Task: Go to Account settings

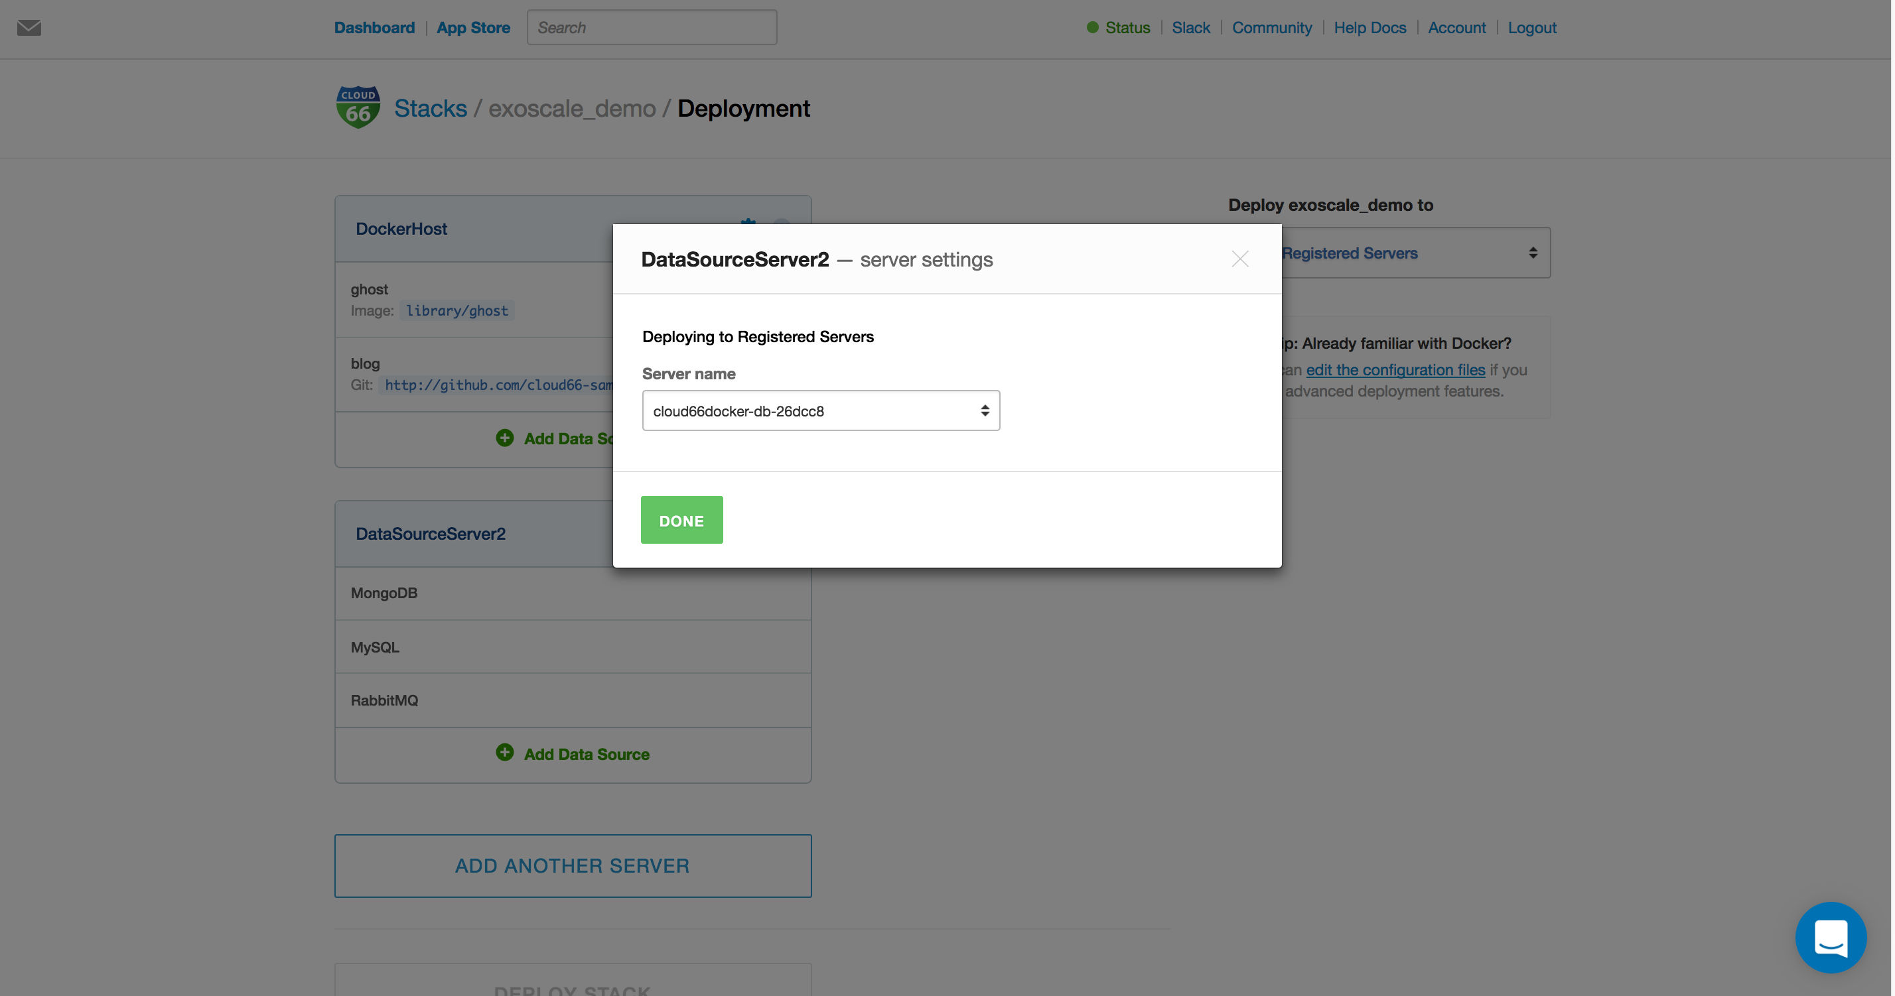Action: [x=1456, y=27]
